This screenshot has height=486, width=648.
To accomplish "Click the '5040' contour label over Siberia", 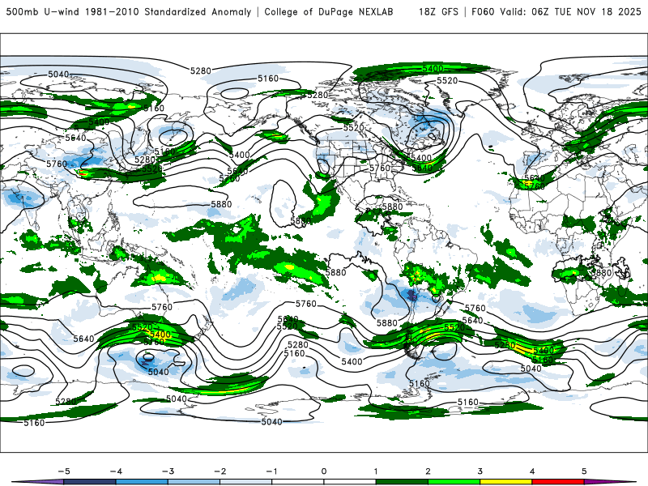I will click(x=58, y=75).
